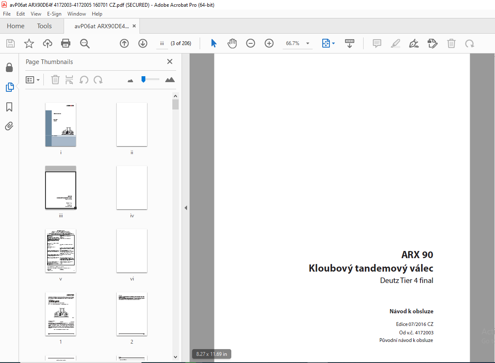Select page i cover thumbnail

(61, 124)
